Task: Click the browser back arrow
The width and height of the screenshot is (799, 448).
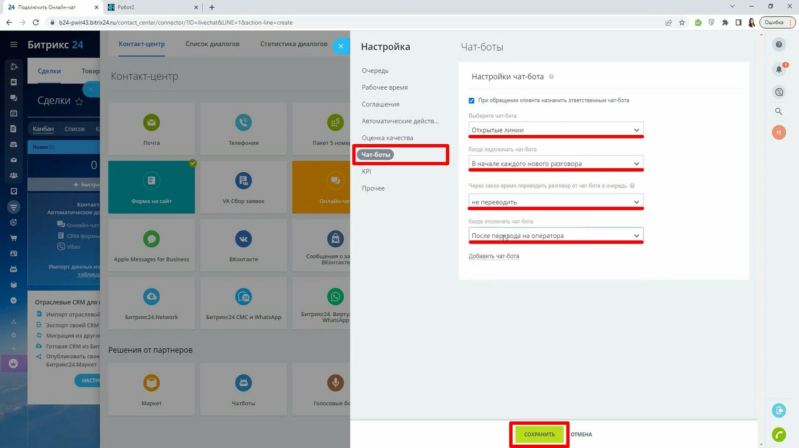Action: tap(9, 22)
